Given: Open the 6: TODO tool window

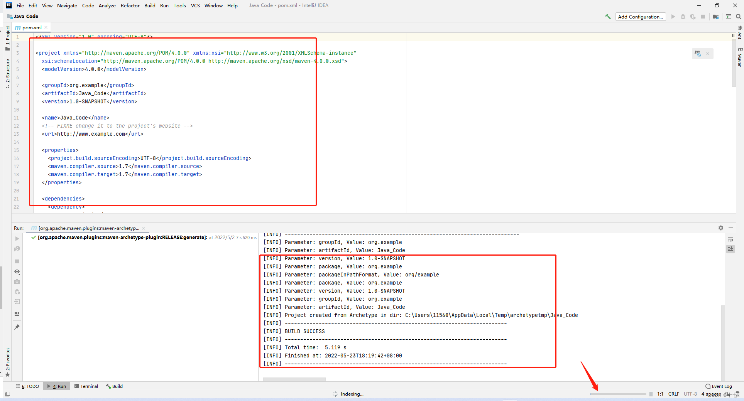Looking at the screenshot, I should point(28,386).
